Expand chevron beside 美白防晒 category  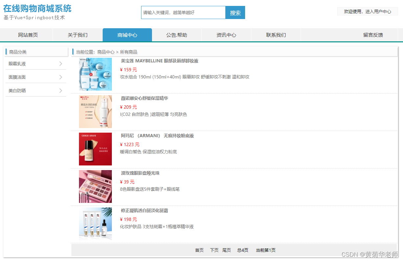click(x=61, y=91)
